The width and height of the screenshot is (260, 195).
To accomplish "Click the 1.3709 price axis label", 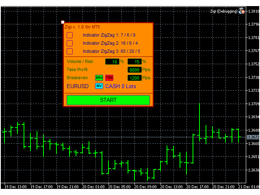I will tap(253, 104).
